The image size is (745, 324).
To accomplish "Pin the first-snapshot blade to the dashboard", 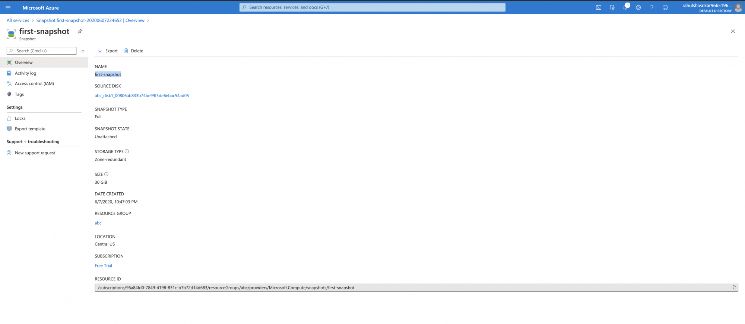I will (x=80, y=32).
